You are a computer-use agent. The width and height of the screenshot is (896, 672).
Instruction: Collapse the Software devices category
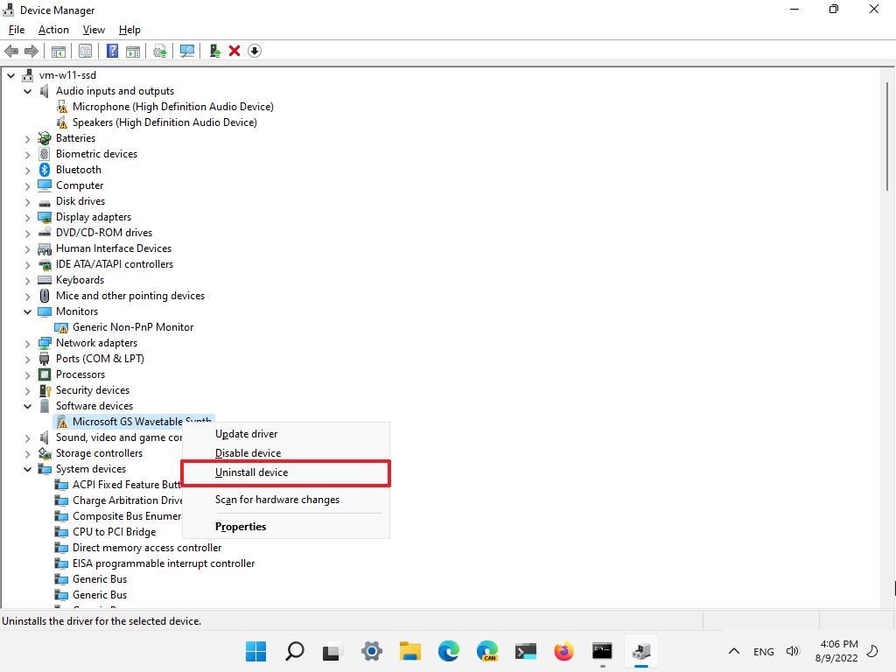tap(27, 406)
